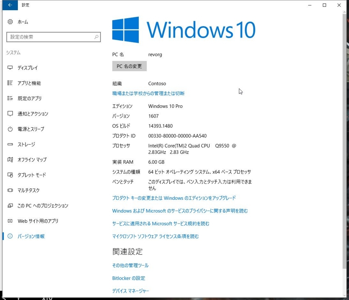Go to 通知とアクション settings
The height and width of the screenshot is (300, 349).
(x=33, y=114)
